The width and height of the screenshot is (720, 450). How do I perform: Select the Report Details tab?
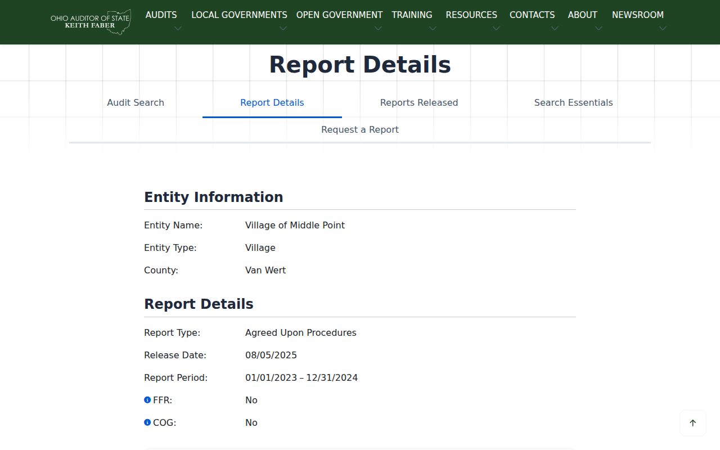(272, 102)
